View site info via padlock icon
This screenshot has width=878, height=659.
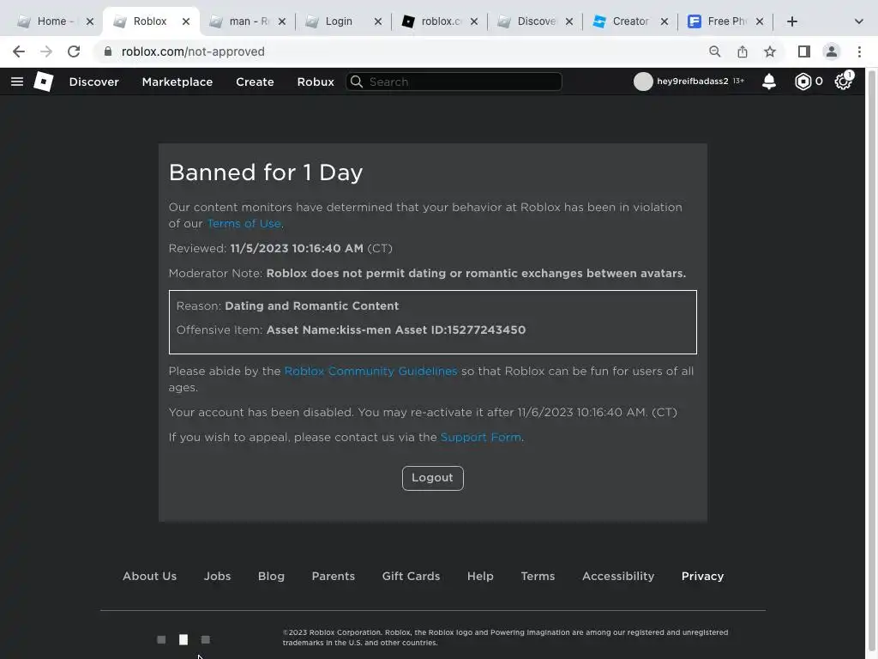point(108,51)
